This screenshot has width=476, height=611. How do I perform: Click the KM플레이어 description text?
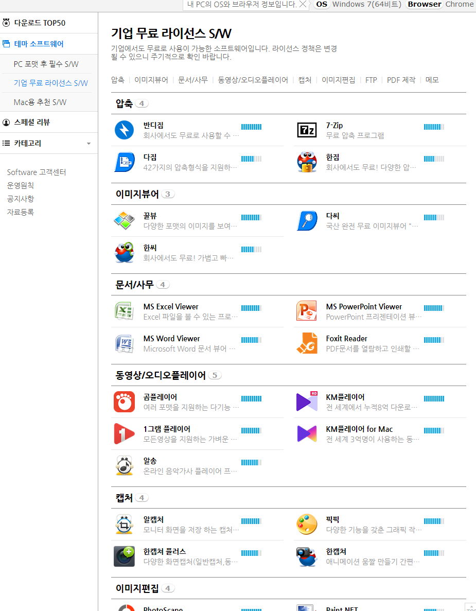click(x=372, y=407)
